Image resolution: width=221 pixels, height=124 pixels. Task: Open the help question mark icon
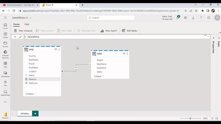pyautogui.click(x=201, y=18)
